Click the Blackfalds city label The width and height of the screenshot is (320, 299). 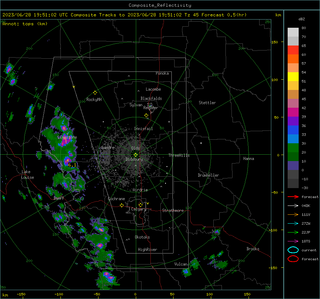pos(151,98)
